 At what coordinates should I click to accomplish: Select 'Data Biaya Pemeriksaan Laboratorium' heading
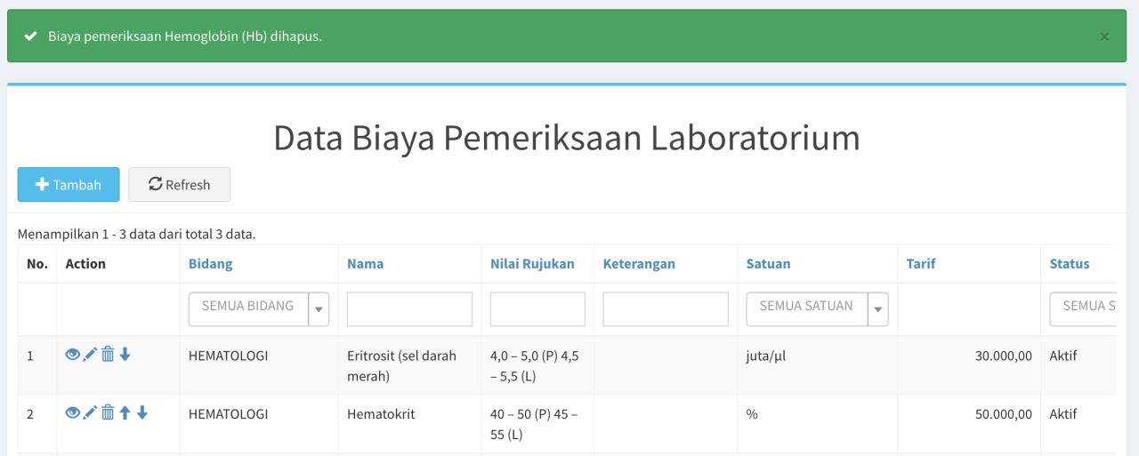point(567,138)
